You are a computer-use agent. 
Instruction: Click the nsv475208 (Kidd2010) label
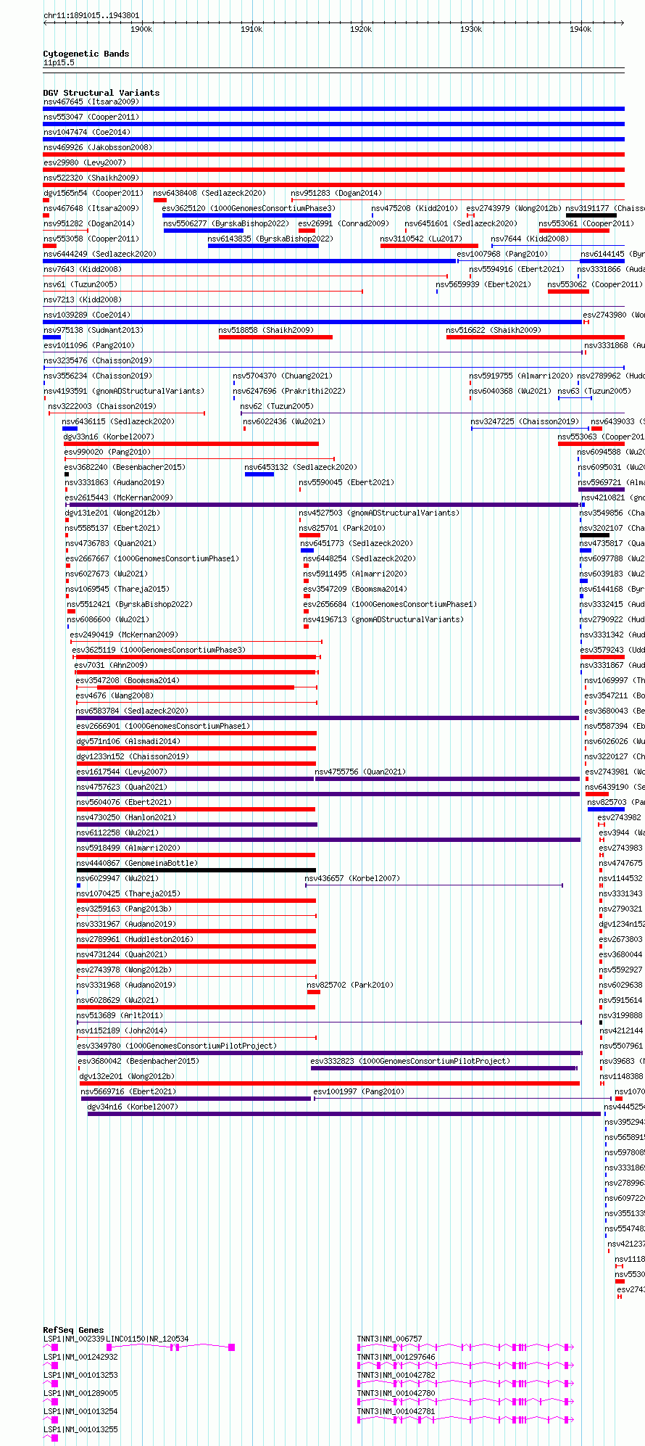click(415, 208)
